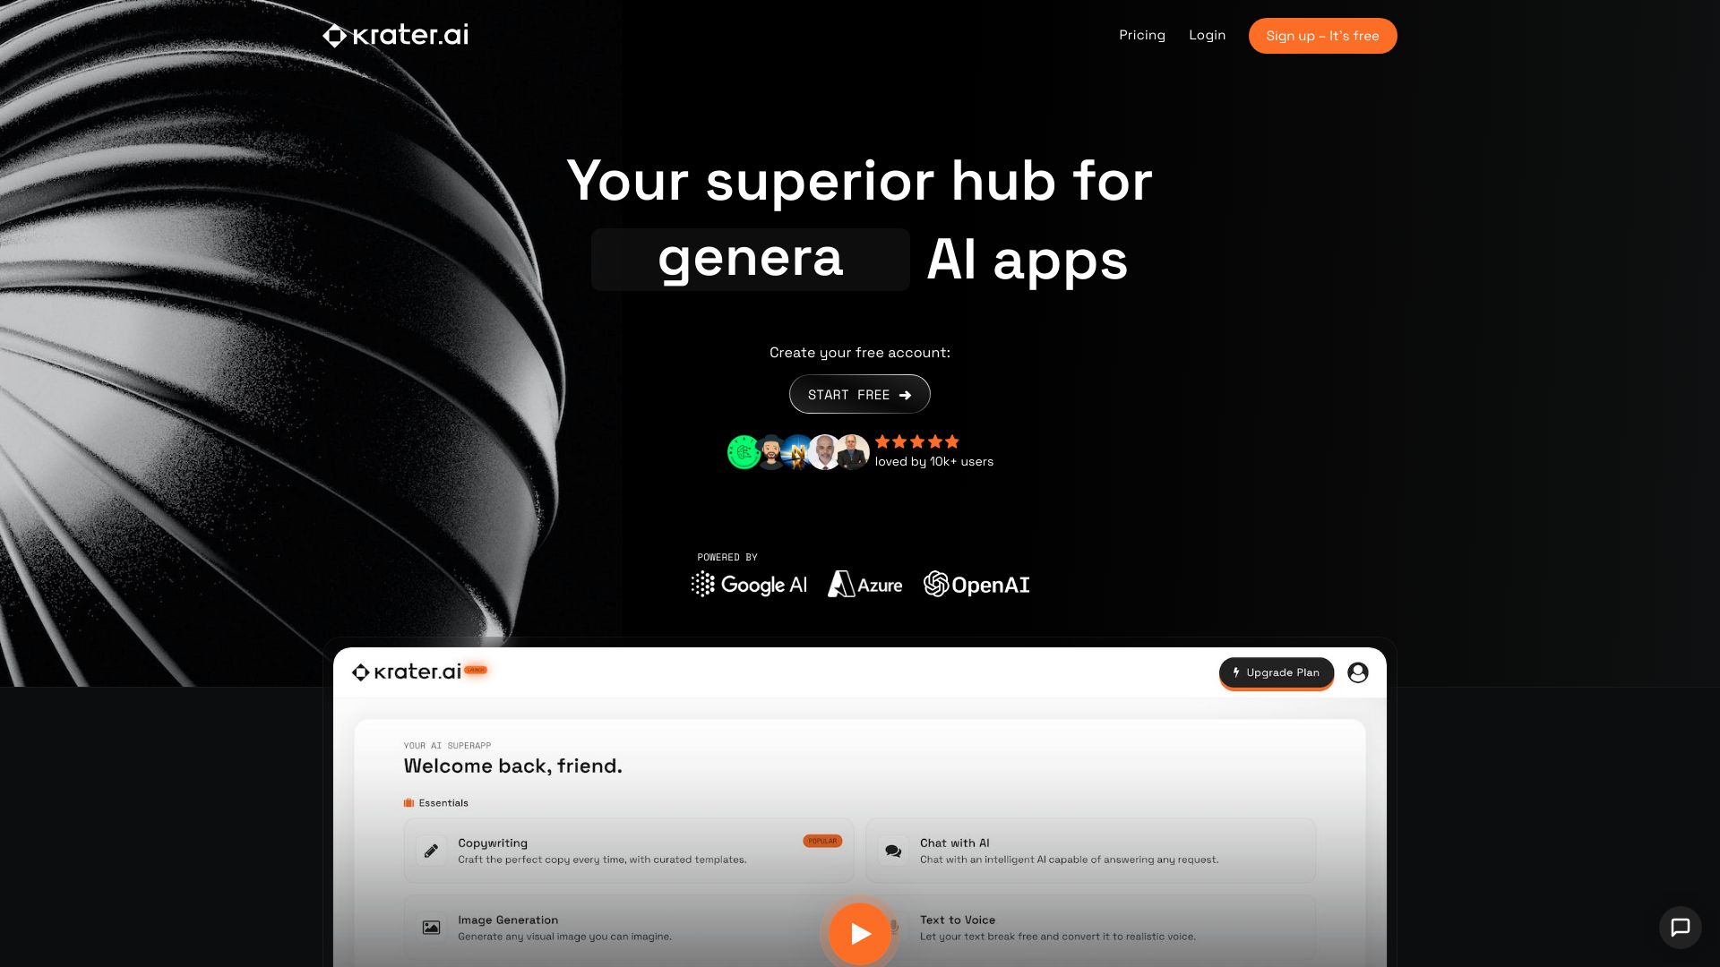
Task: Click the Text to Voice speaker icon
Action: click(x=894, y=927)
